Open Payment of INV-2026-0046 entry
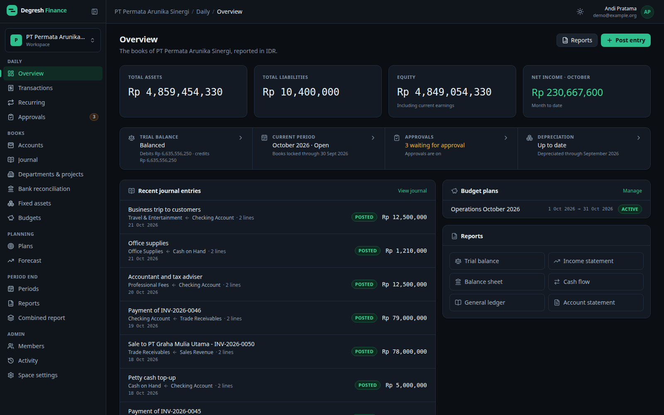Viewport: 664px width, 415px height. [x=277, y=318]
